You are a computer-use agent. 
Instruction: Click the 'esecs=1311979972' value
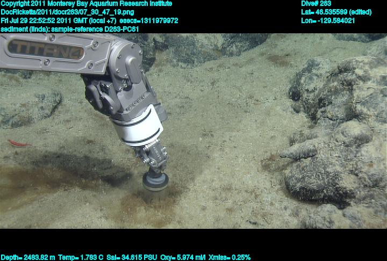148,20
